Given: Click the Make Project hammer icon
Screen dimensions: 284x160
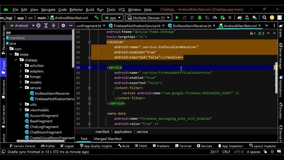Looking at the screenshot, I should 97,18.
